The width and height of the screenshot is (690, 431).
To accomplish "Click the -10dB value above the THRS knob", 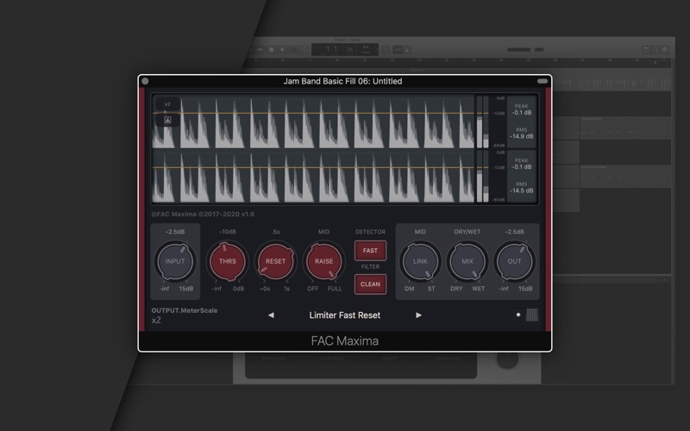I will pyautogui.click(x=228, y=232).
